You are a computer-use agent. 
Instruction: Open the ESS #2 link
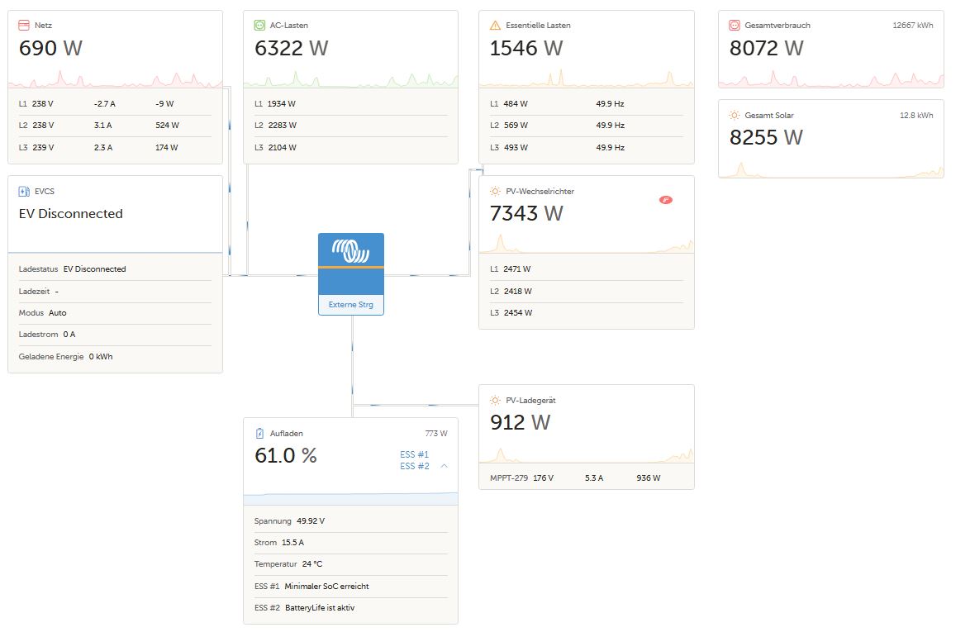[414, 467]
